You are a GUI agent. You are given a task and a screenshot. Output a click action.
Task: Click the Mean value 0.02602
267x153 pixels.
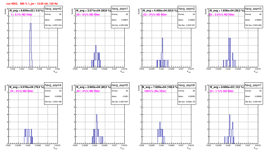[x=192, y=20]
